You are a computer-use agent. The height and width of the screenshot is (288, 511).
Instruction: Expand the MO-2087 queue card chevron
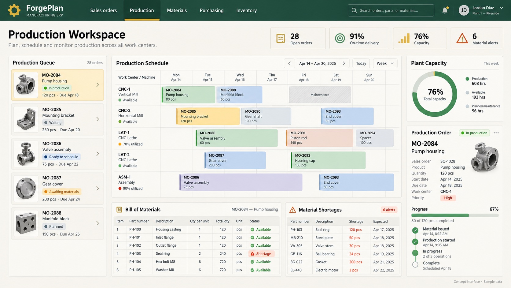tap(97, 188)
